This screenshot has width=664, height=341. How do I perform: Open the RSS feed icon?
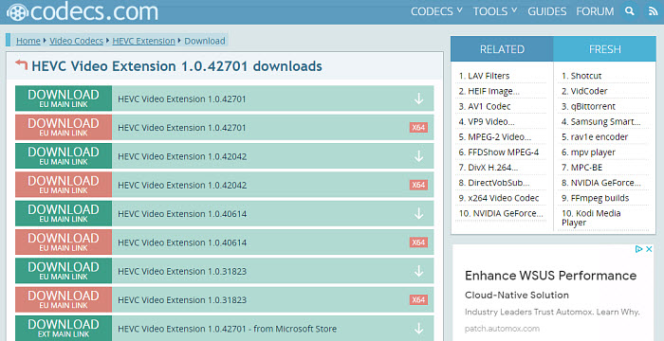click(653, 11)
